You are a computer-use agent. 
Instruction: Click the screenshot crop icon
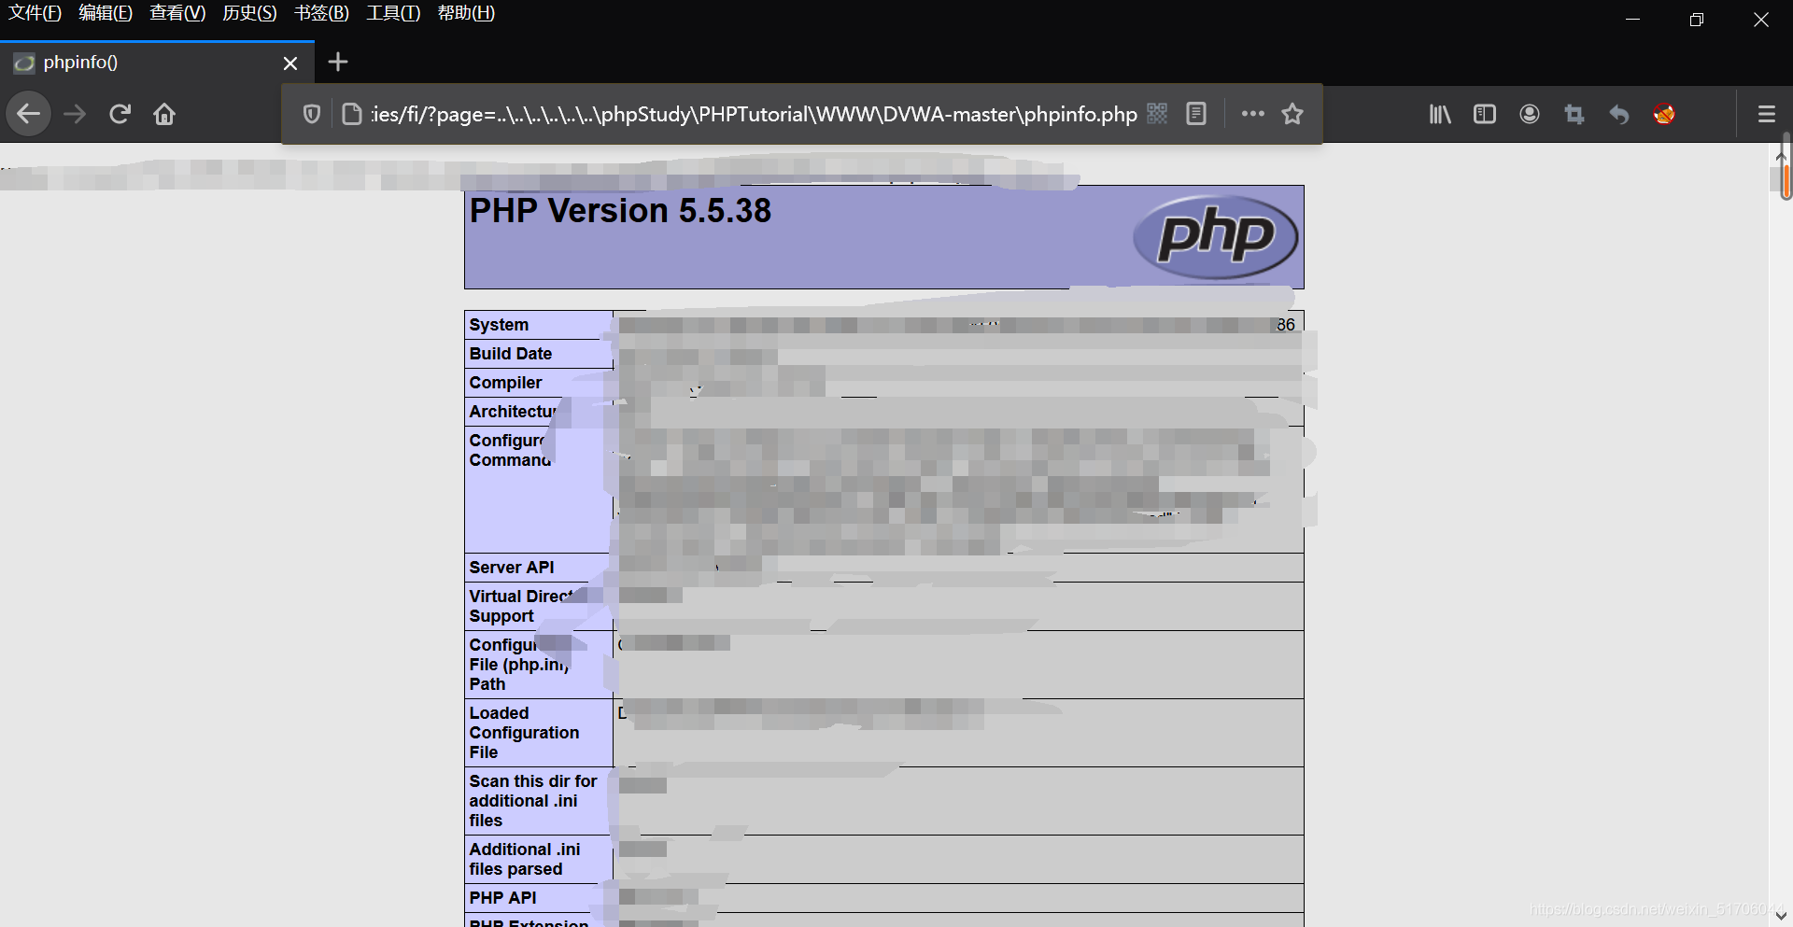pos(1574,114)
